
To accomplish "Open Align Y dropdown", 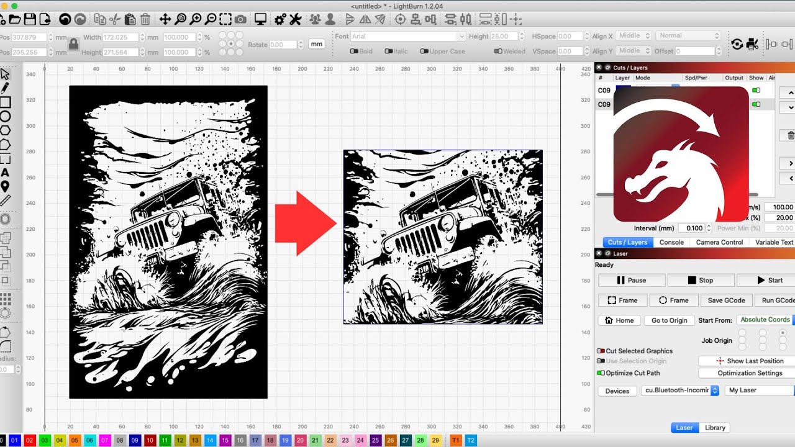I will (634, 51).
